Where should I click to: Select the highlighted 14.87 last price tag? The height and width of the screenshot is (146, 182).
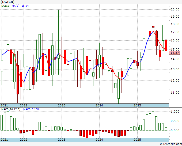[x=174, y=53]
